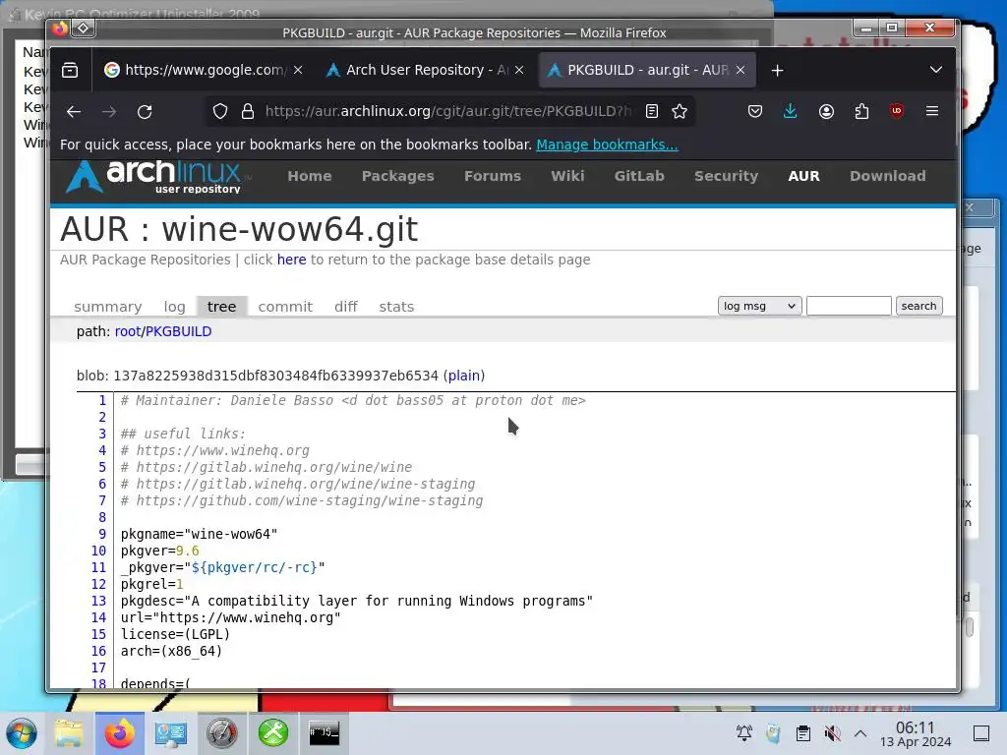Open the Firefox account icon
The width and height of the screenshot is (1007, 755).
coord(826,112)
